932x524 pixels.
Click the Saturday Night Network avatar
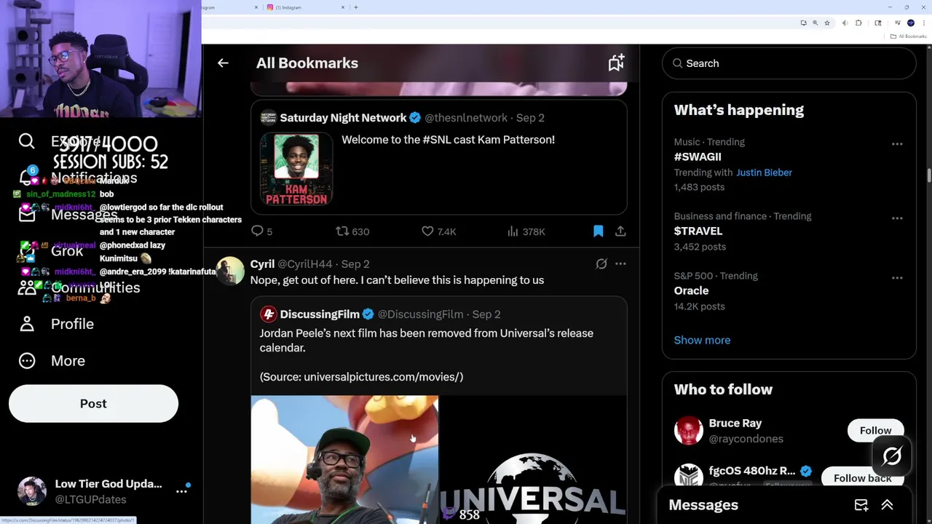(x=268, y=118)
